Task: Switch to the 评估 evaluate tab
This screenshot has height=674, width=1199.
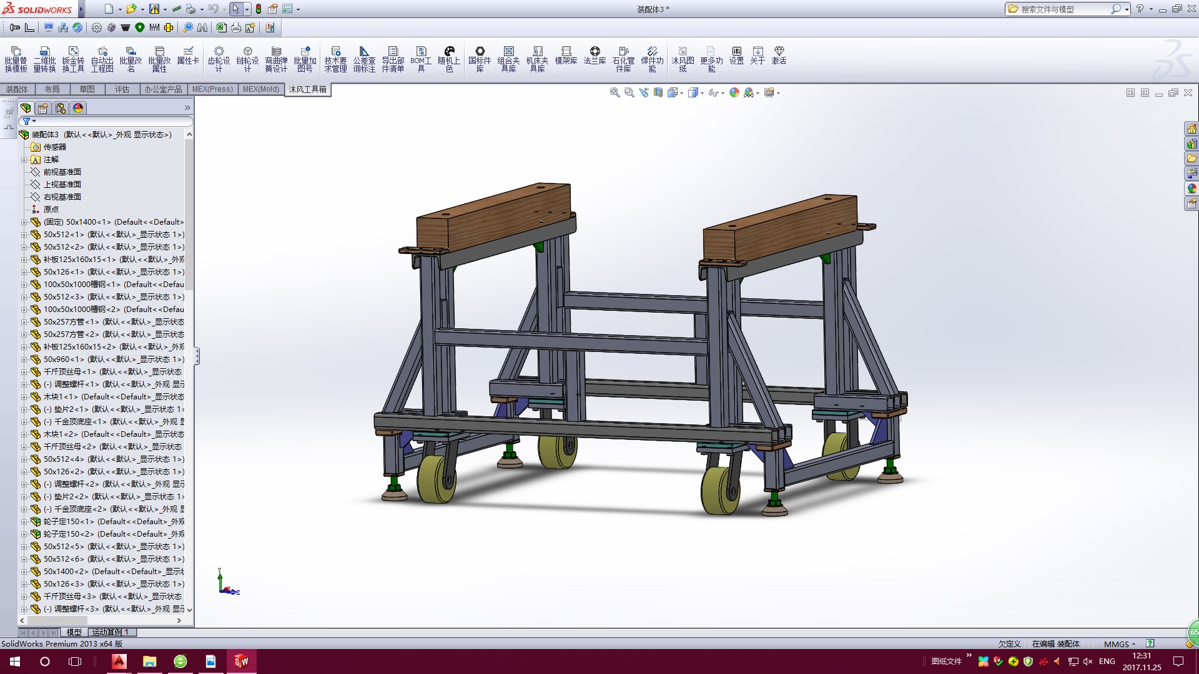Action: pos(122,89)
